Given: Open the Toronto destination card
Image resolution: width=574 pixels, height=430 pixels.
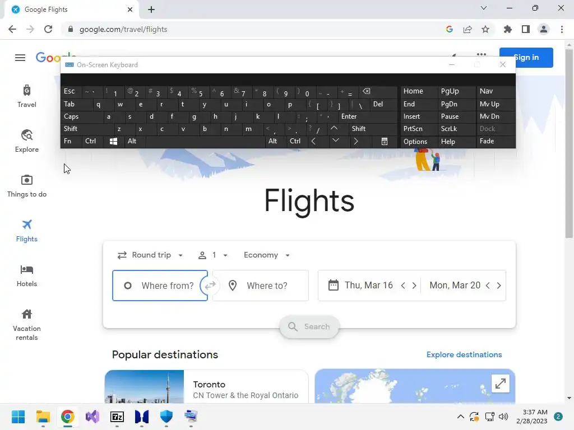Looking at the screenshot, I should pos(206,386).
